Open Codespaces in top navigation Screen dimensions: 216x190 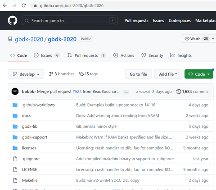(180, 20)
